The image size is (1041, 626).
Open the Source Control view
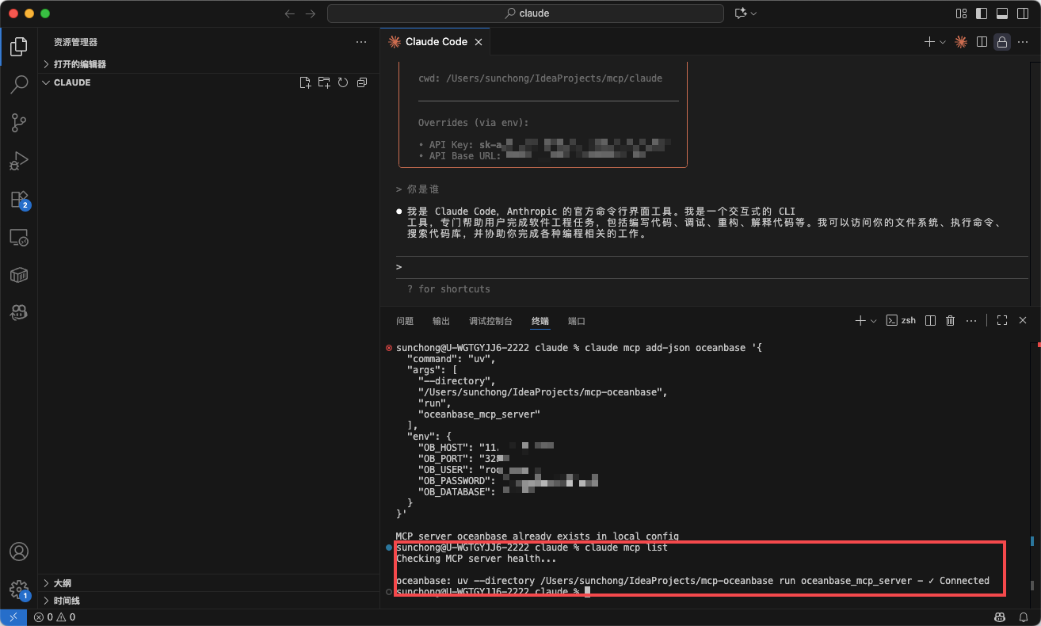[19, 123]
